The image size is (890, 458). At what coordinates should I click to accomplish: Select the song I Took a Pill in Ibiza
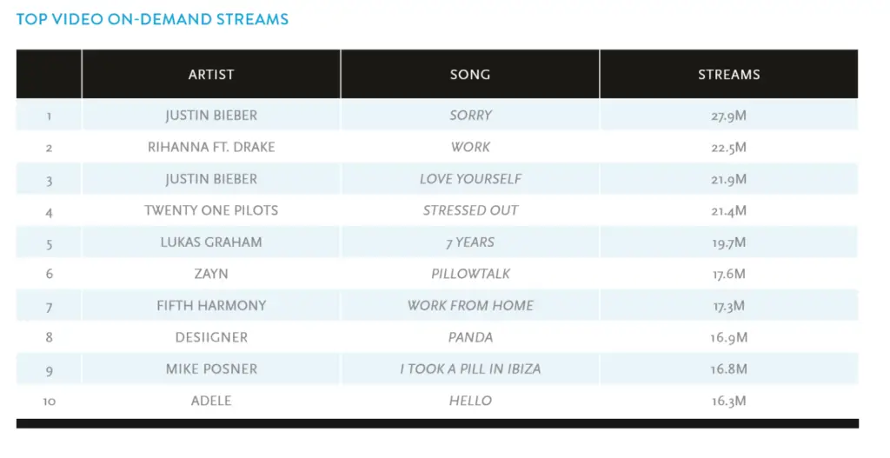(x=470, y=368)
